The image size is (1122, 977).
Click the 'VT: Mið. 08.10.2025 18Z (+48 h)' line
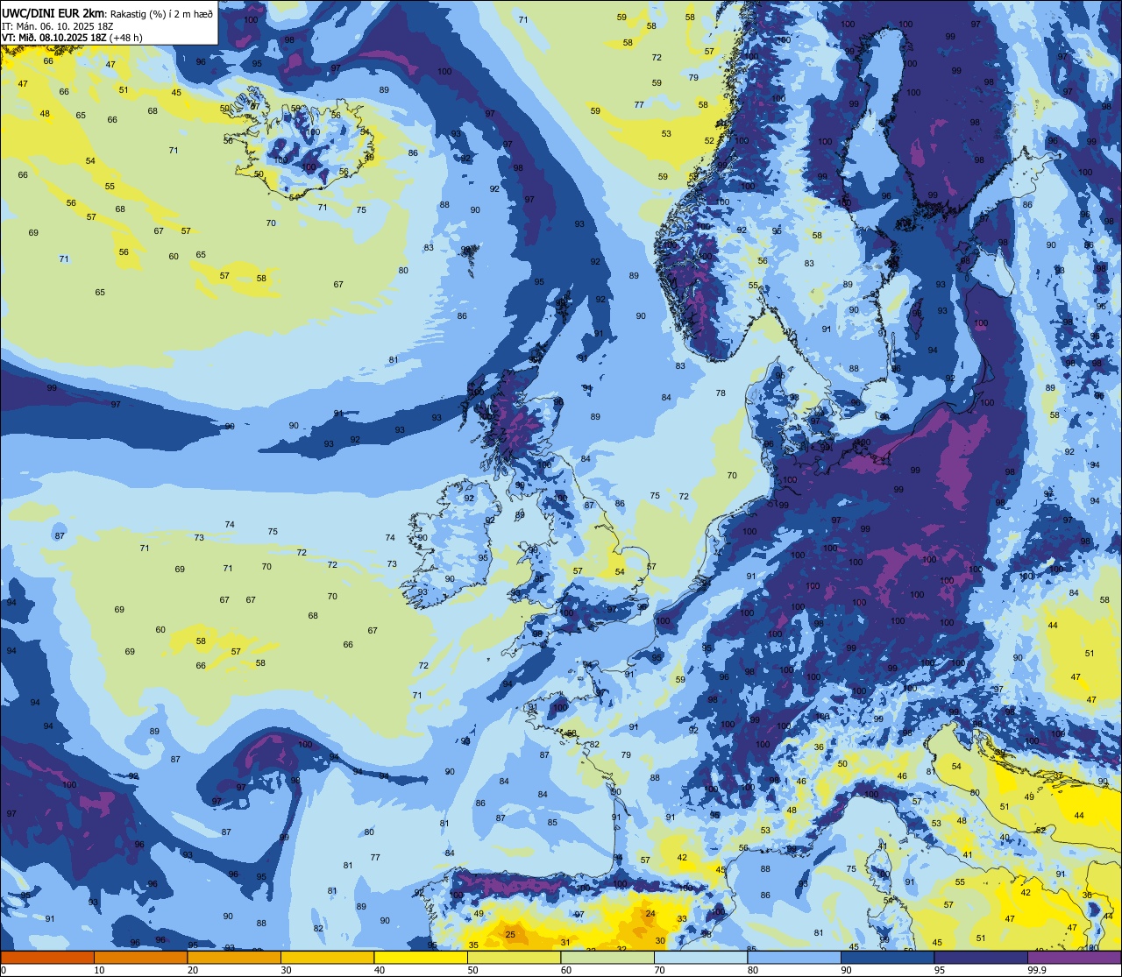[72, 38]
